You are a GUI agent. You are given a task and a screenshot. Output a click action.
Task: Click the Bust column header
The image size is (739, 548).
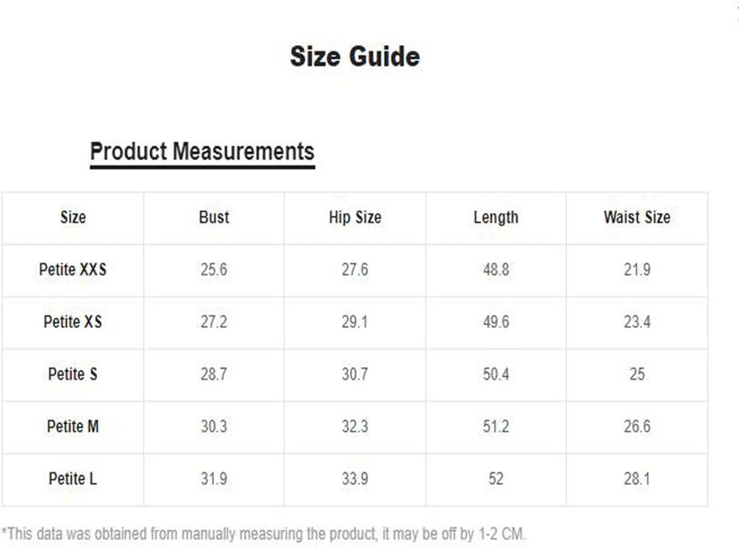(x=214, y=217)
